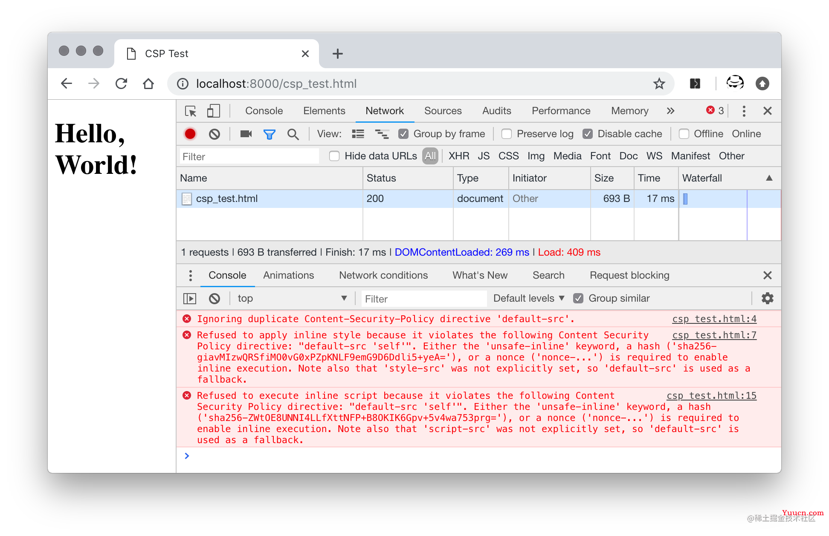Screen dimensions: 829x536
Task: Filter requests by CSS type
Action: click(x=508, y=156)
